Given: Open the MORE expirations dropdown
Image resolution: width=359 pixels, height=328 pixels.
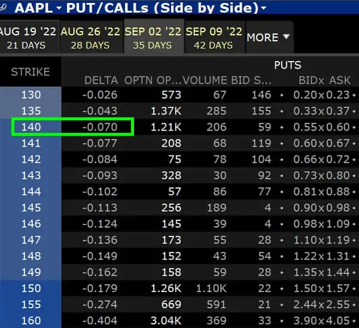Looking at the screenshot, I should coord(269,37).
